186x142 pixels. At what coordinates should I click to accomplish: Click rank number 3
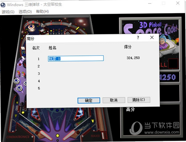39,74
